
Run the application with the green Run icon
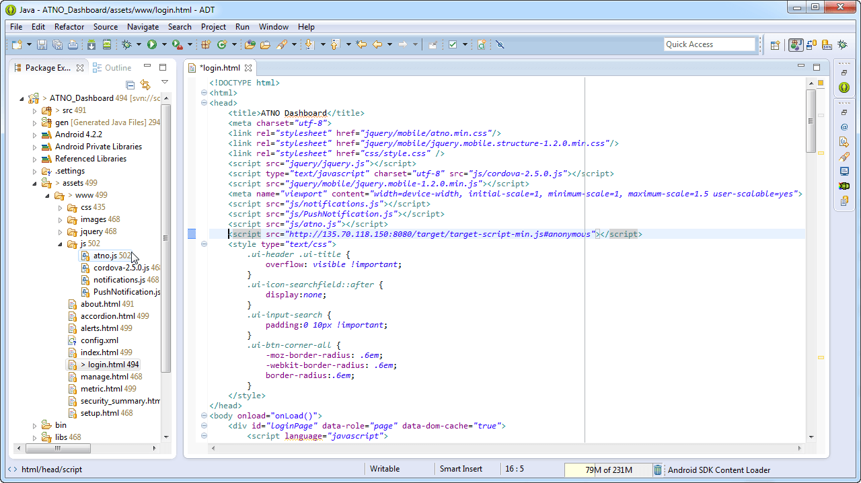tap(152, 44)
